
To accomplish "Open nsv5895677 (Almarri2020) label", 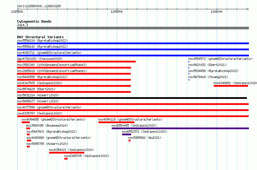I will (38, 101).
